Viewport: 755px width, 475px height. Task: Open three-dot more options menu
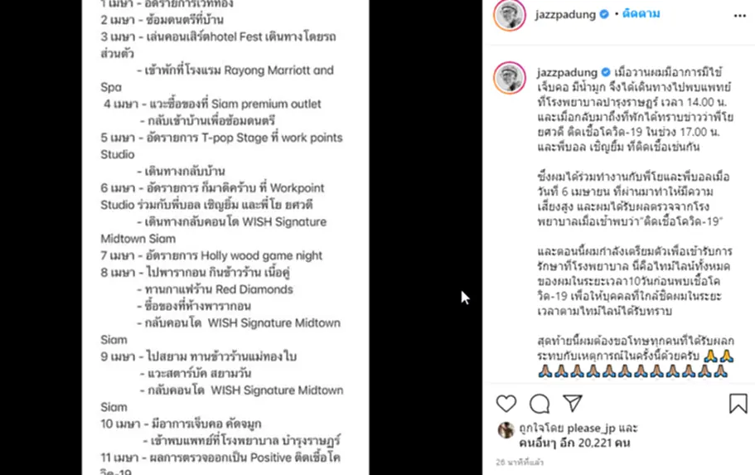pos(739,16)
